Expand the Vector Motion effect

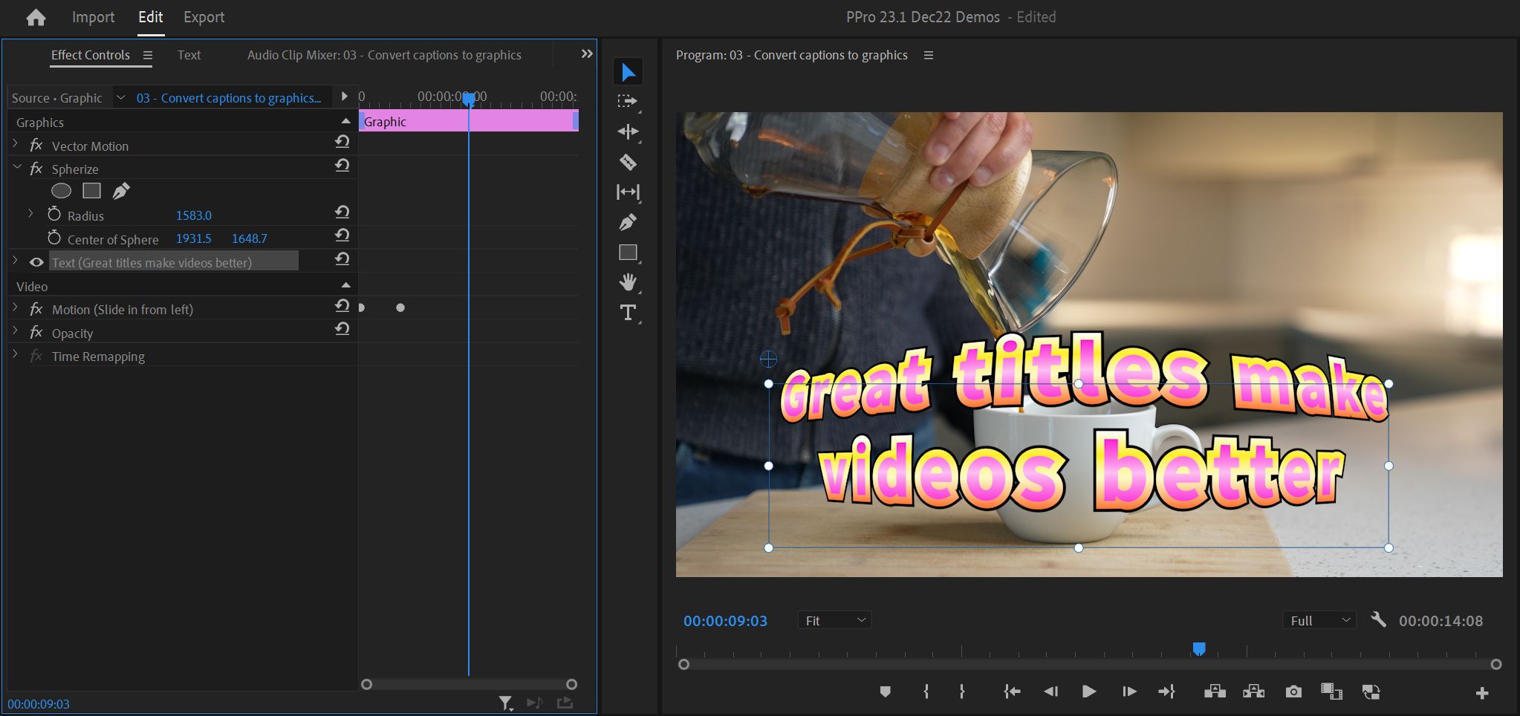pyautogui.click(x=16, y=145)
